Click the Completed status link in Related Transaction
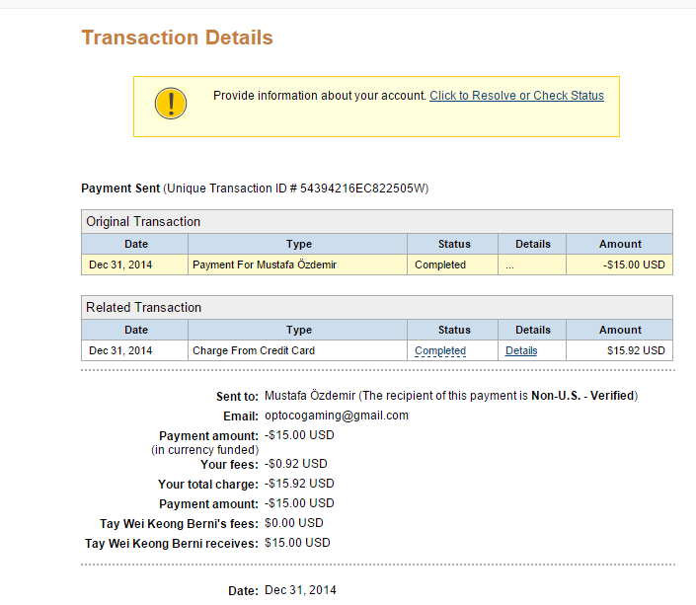 pos(440,350)
